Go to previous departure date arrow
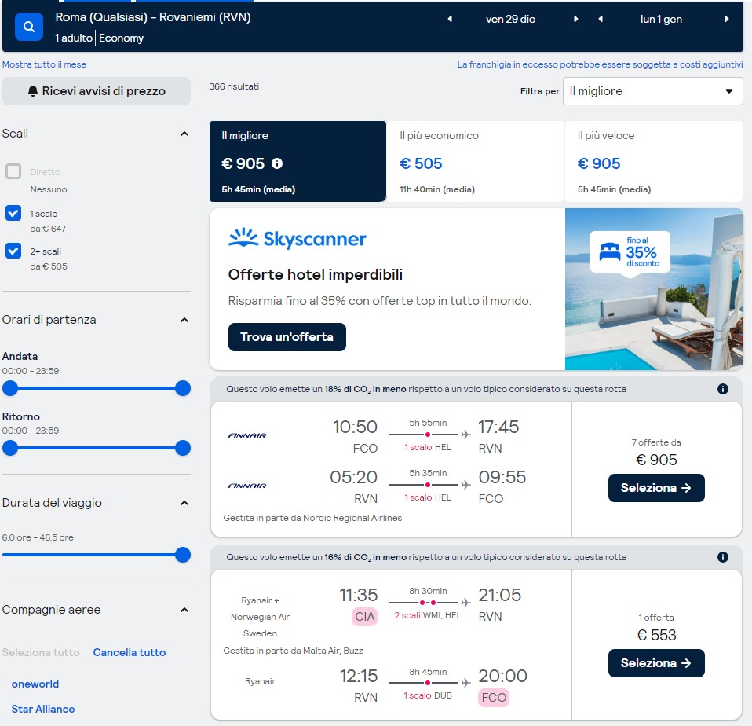 click(450, 19)
